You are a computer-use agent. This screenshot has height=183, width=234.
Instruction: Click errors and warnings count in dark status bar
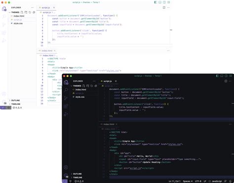[x=79, y=181]
